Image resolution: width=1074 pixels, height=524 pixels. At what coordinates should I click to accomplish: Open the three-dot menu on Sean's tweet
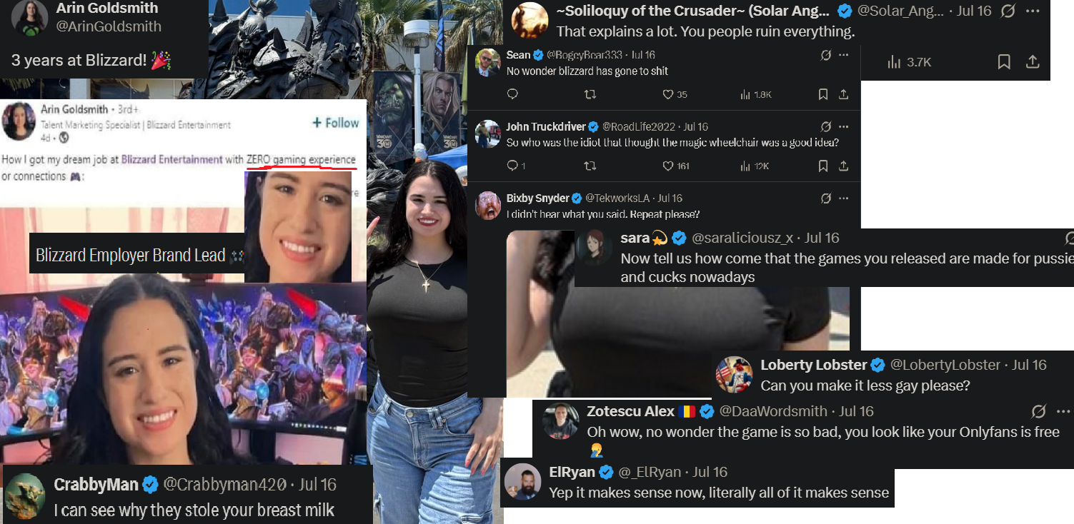(844, 55)
